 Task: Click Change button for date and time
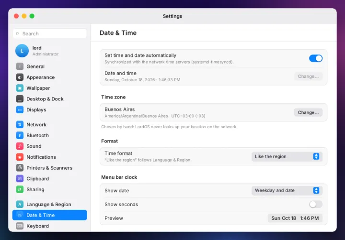pyautogui.click(x=308, y=76)
